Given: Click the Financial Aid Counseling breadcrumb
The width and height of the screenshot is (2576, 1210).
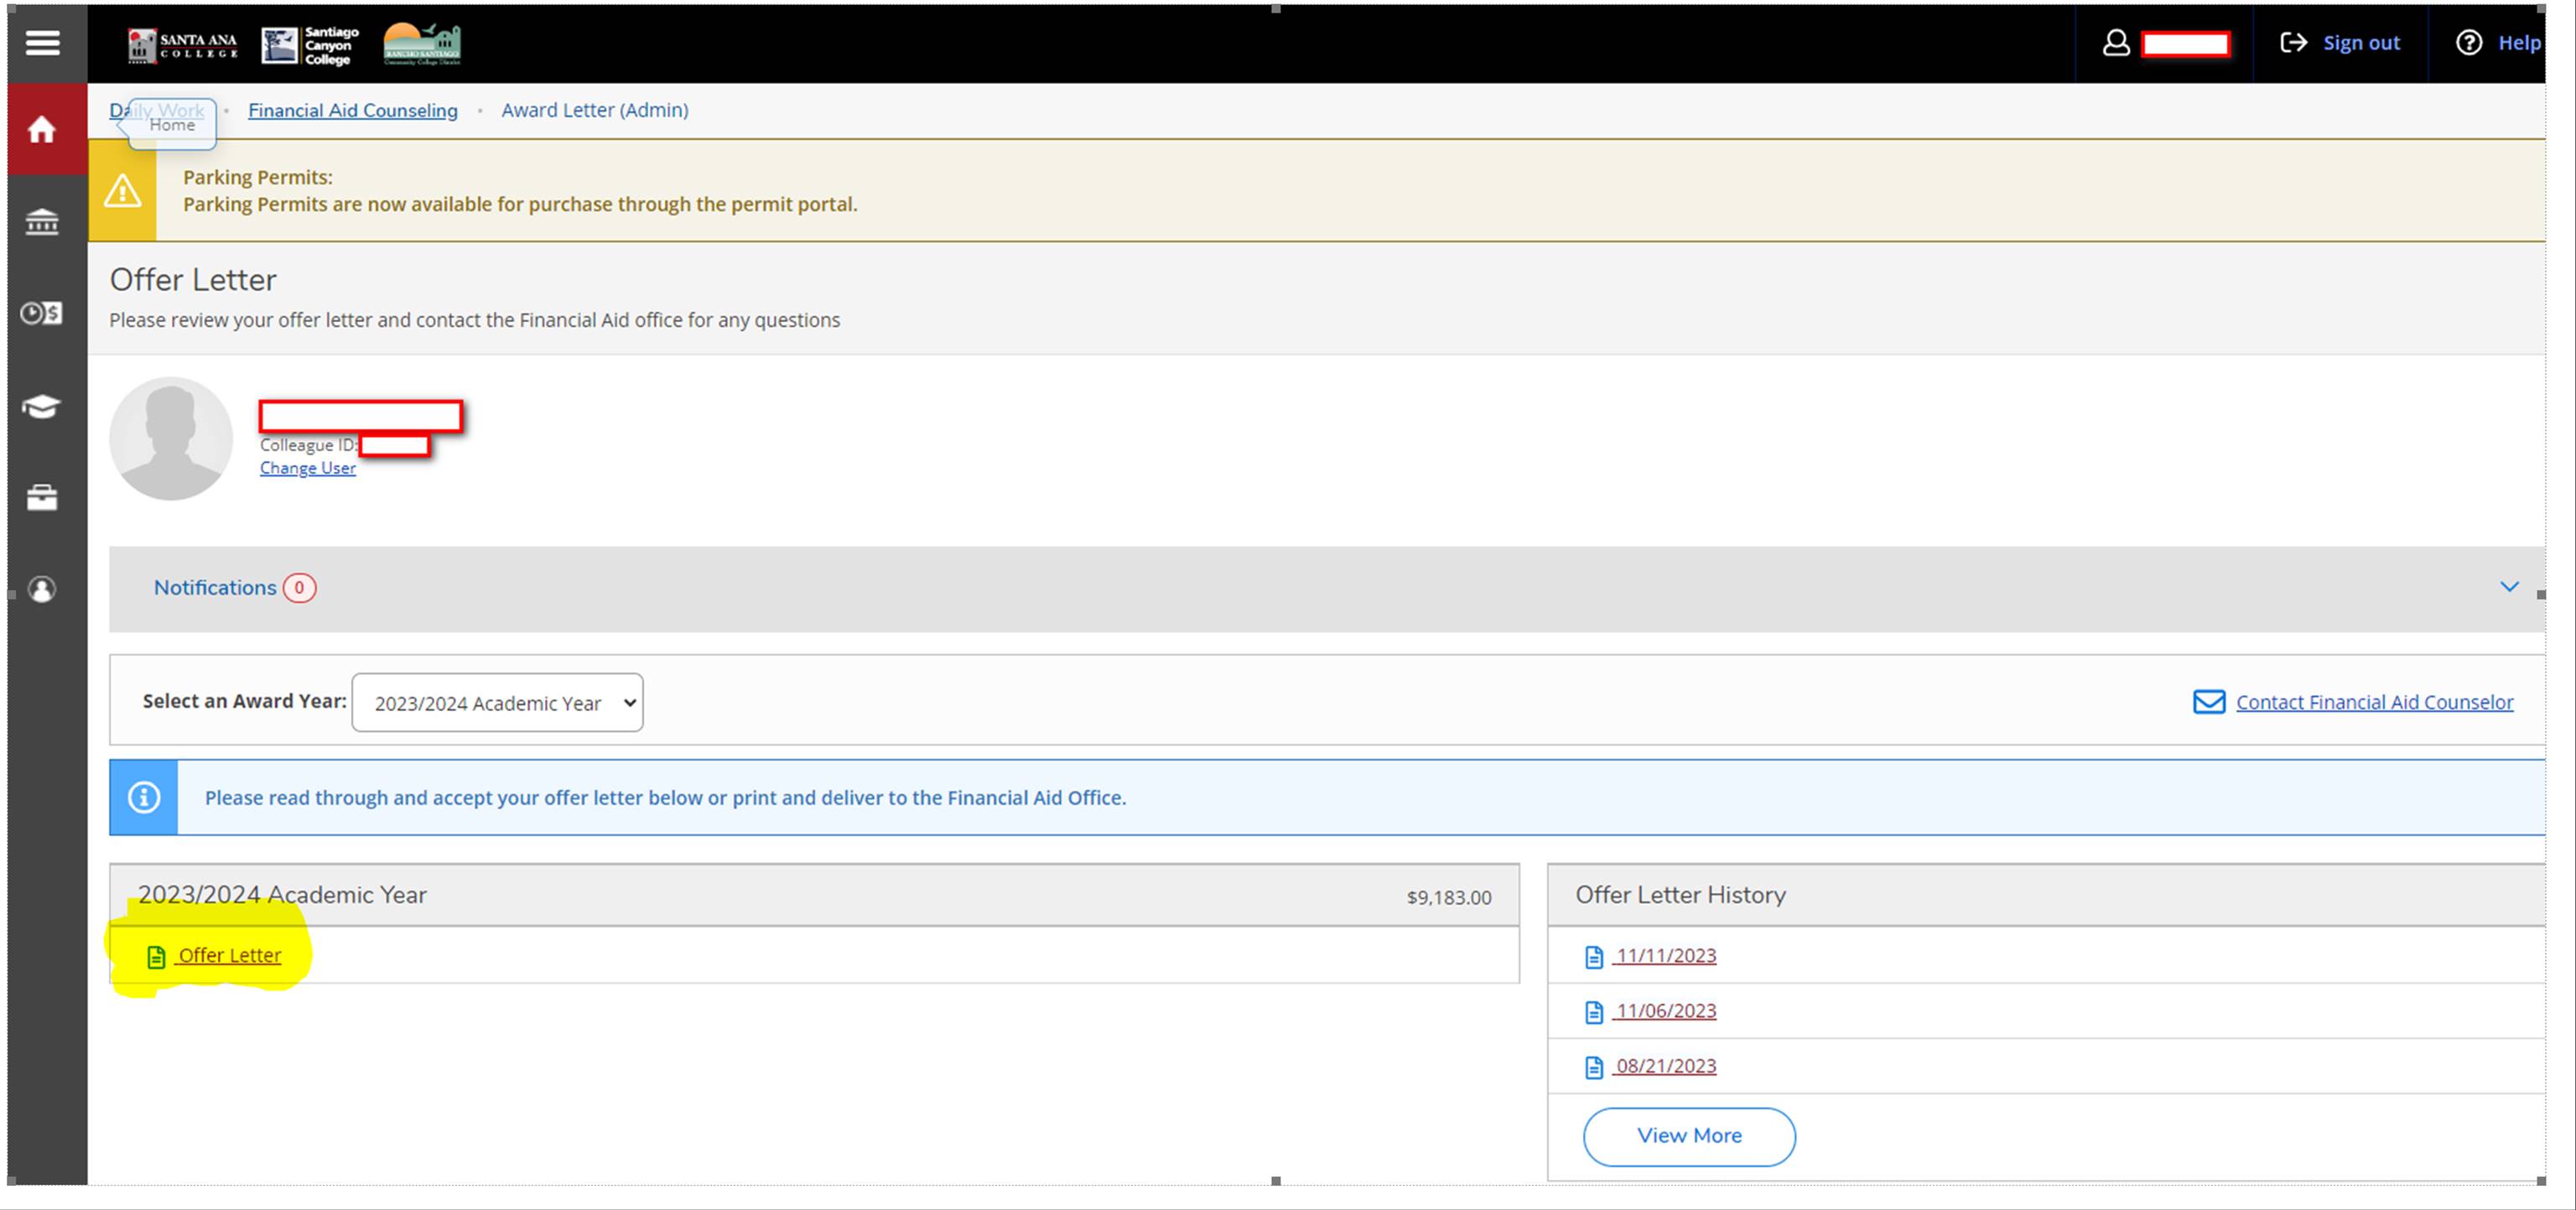Looking at the screenshot, I should click(352, 110).
